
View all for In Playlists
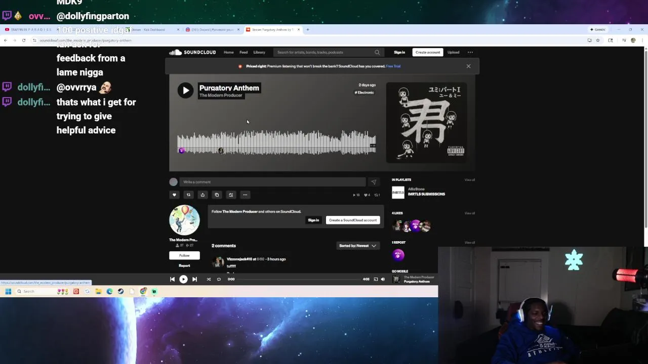coord(470,180)
